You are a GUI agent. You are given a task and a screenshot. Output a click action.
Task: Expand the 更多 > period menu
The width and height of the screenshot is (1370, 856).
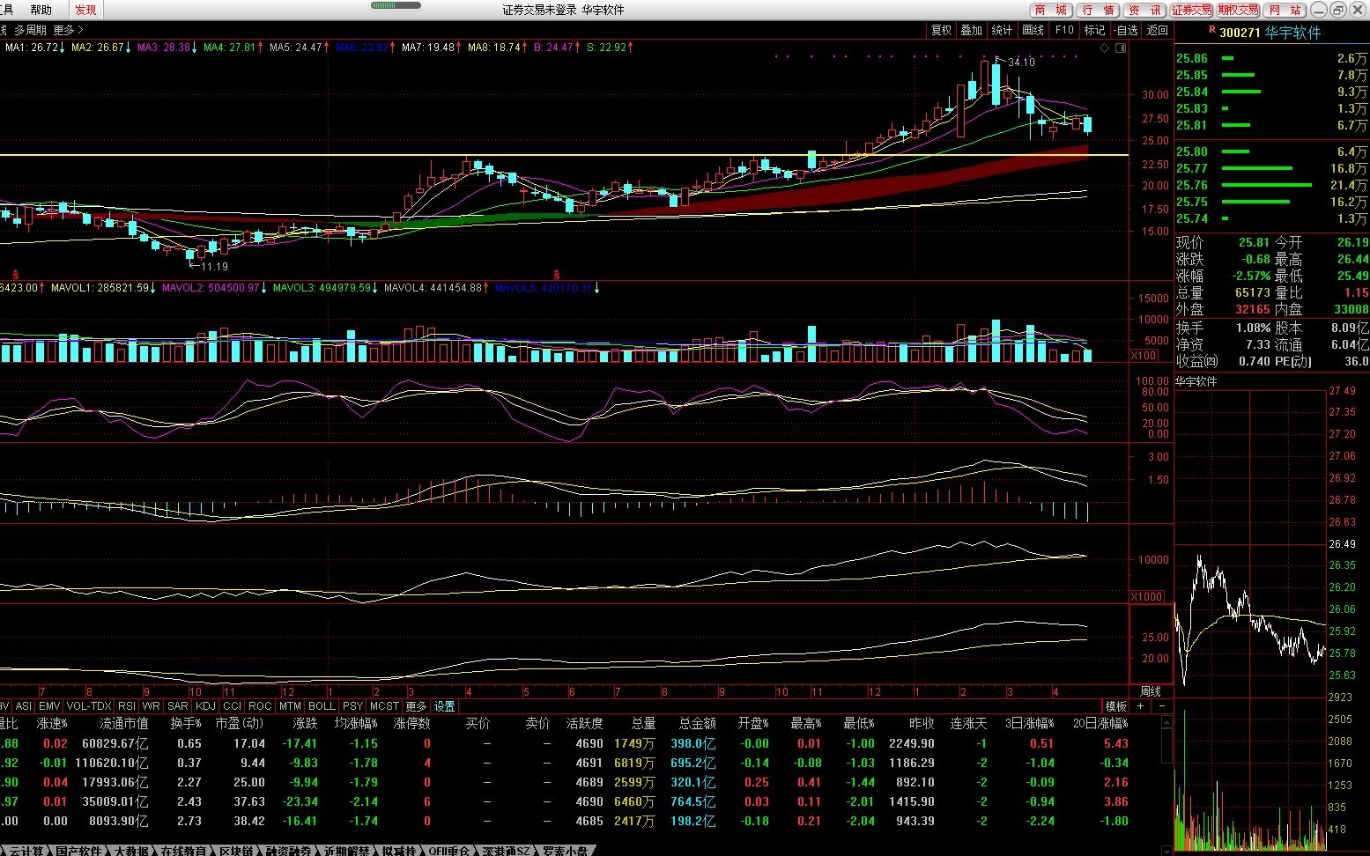[x=69, y=30]
